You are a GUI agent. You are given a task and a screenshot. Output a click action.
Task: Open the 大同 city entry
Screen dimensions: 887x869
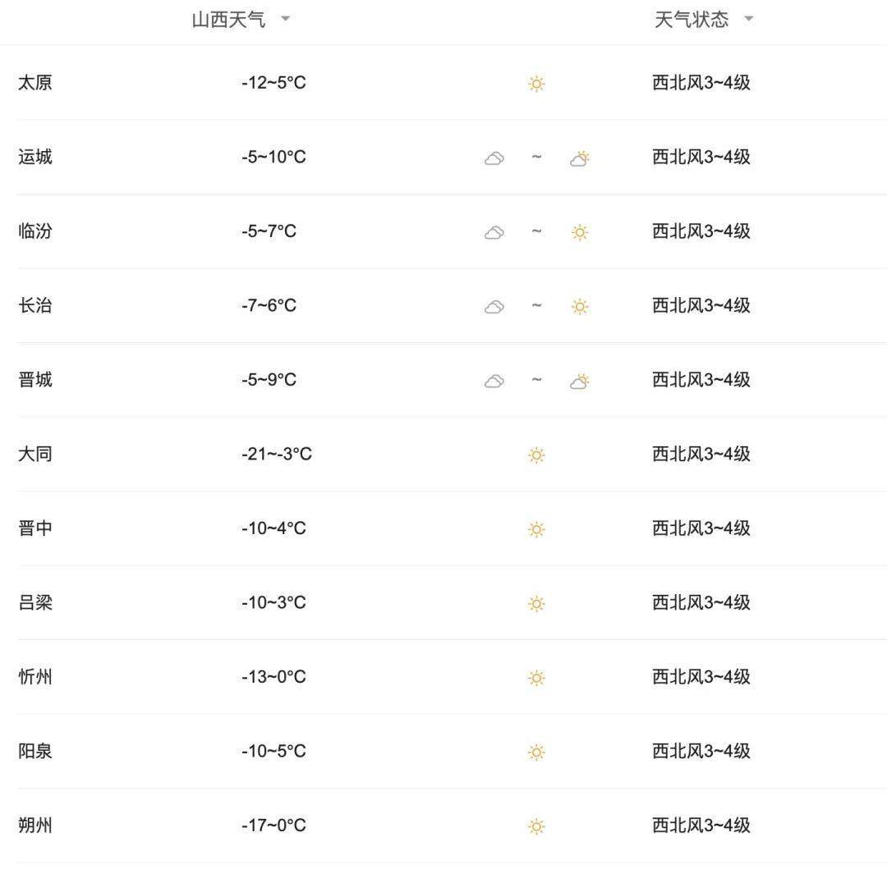pos(35,454)
